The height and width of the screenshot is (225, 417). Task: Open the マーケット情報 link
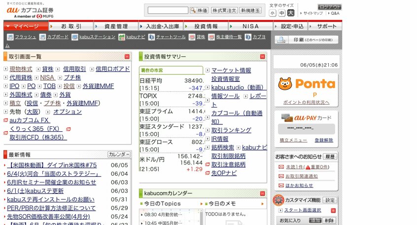tap(231, 70)
